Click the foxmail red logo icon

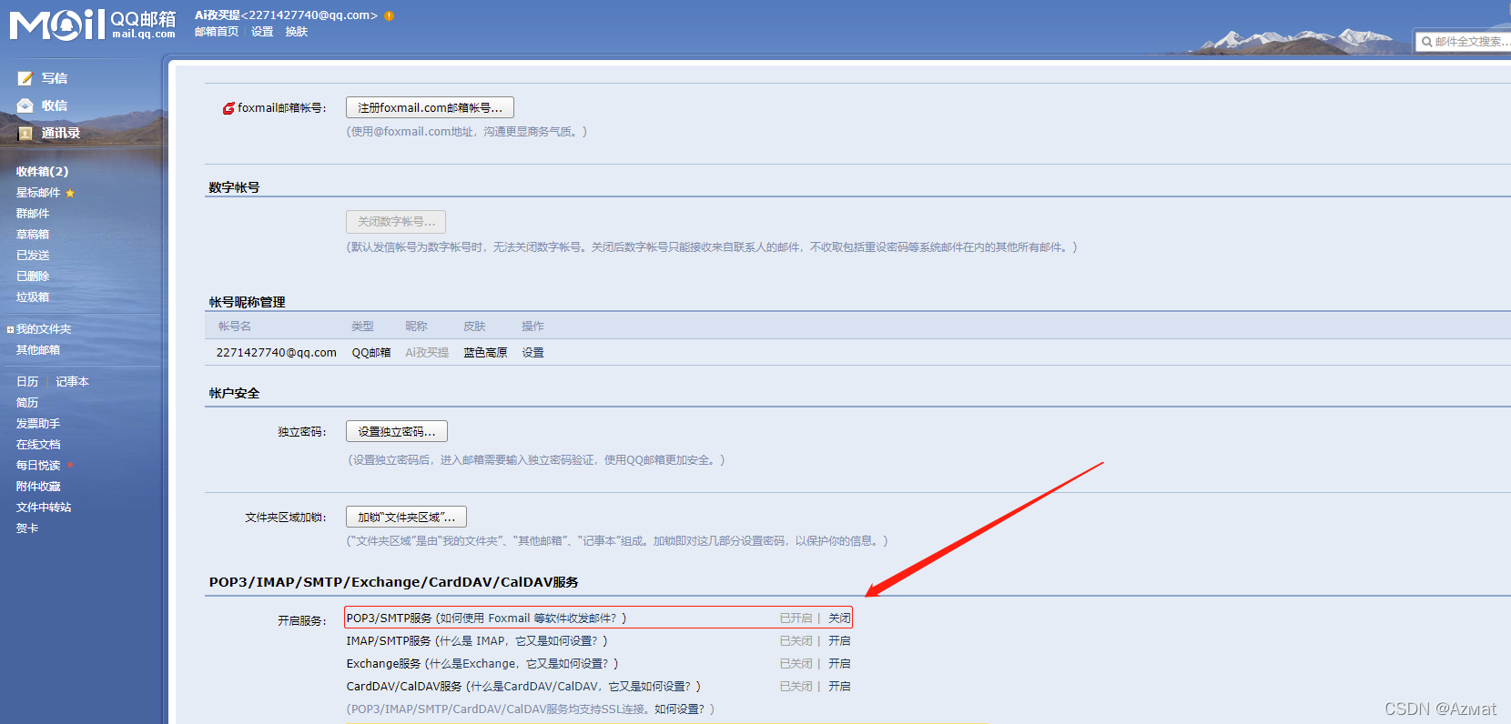(x=228, y=108)
